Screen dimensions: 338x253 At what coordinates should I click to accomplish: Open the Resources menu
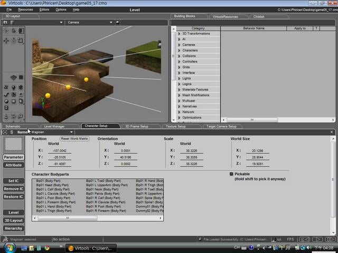click(x=25, y=9)
